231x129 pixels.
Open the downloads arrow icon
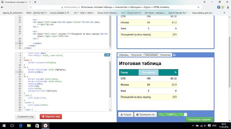[228, 7]
